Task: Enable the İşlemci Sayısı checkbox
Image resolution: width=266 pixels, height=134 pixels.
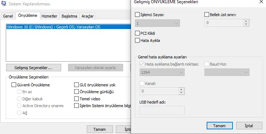Action: [137, 15]
